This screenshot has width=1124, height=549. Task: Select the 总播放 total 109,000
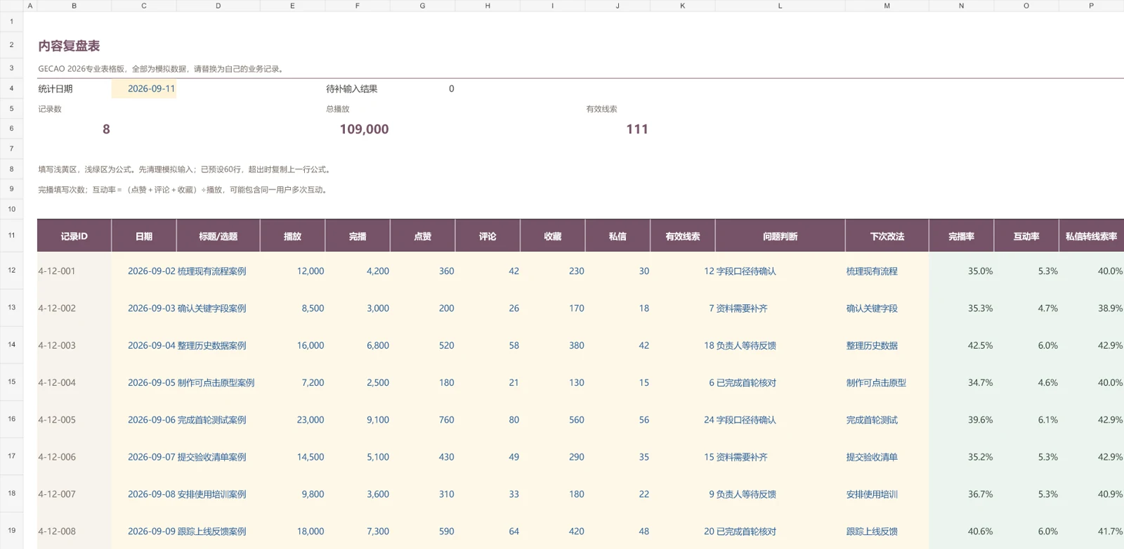tap(364, 129)
